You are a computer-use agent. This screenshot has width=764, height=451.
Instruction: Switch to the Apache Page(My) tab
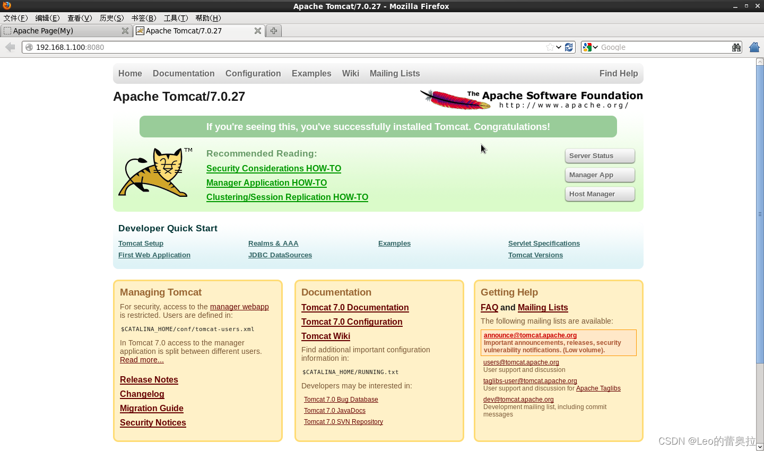pos(66,31)
